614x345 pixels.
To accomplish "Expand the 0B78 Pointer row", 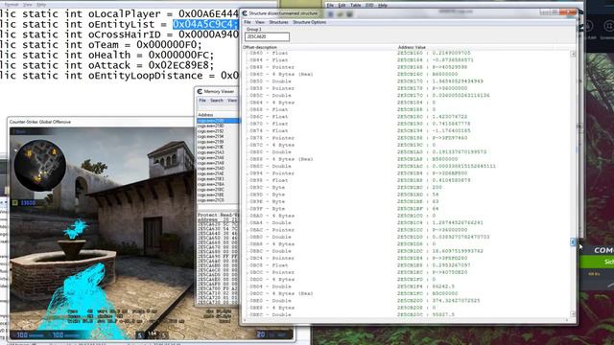I will [247, 138].
